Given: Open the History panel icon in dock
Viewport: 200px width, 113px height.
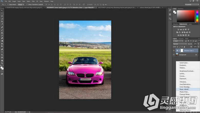Looking at the screenshot, I should click(x=170, y=10).
